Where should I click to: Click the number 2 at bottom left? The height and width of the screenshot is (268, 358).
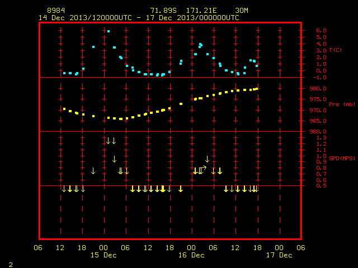click(x=11, y=265)
